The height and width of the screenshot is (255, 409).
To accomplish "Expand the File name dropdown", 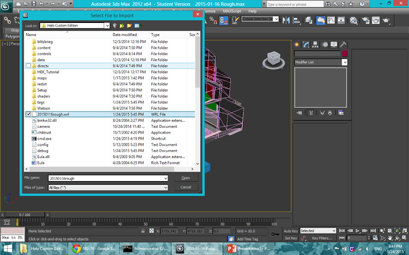I will click(166, 178).
